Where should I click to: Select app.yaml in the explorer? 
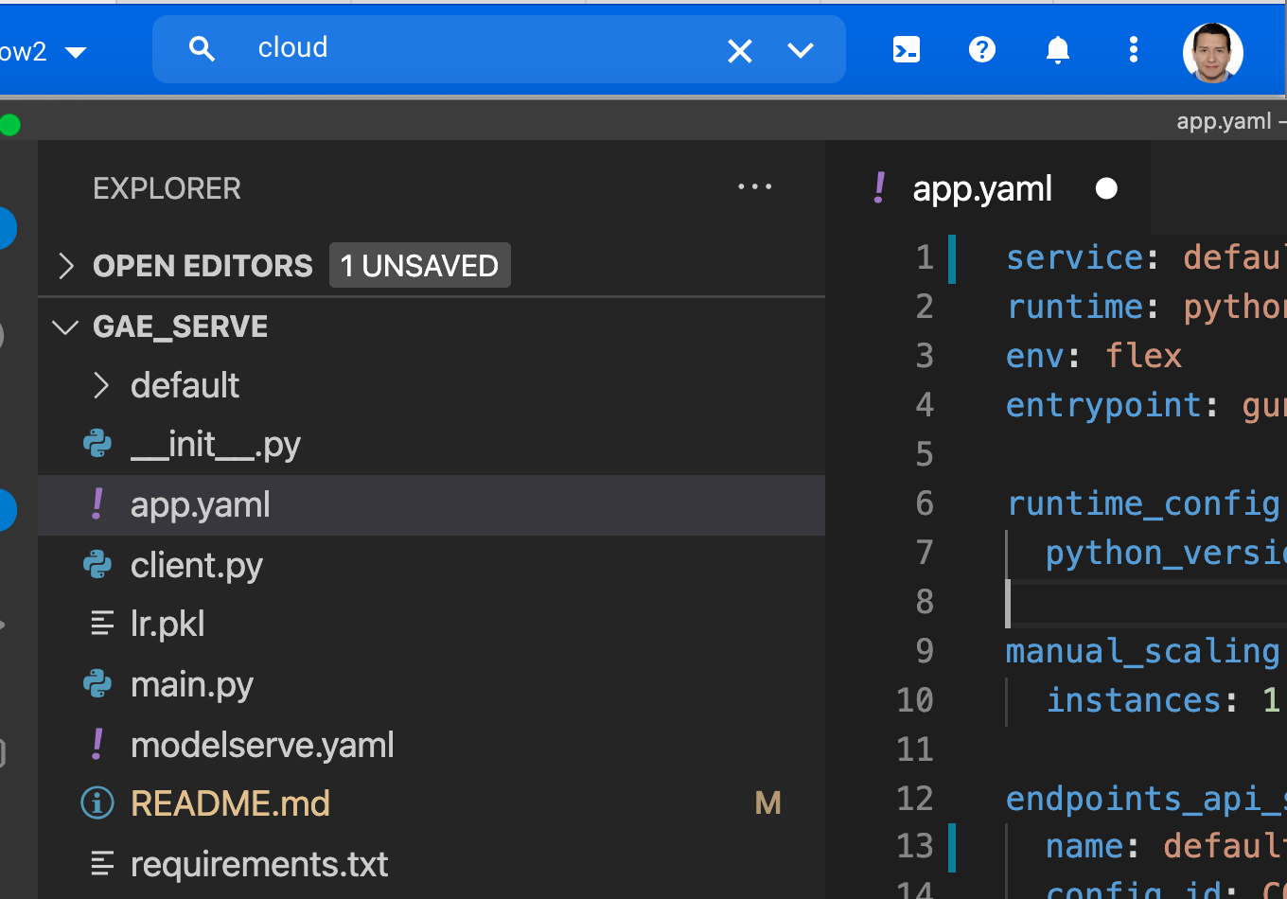pos(432,505)
